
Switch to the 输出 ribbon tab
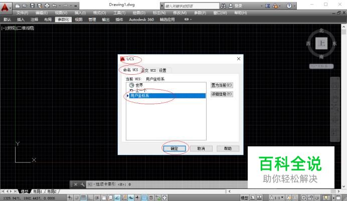(x=106, y=20)
